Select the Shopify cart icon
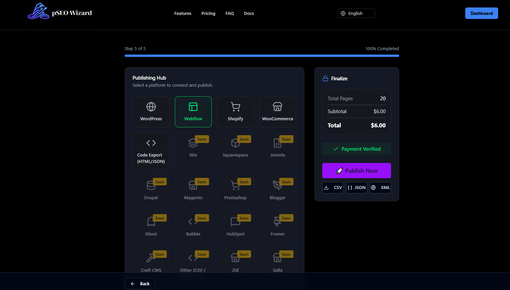 click(235, 107)
